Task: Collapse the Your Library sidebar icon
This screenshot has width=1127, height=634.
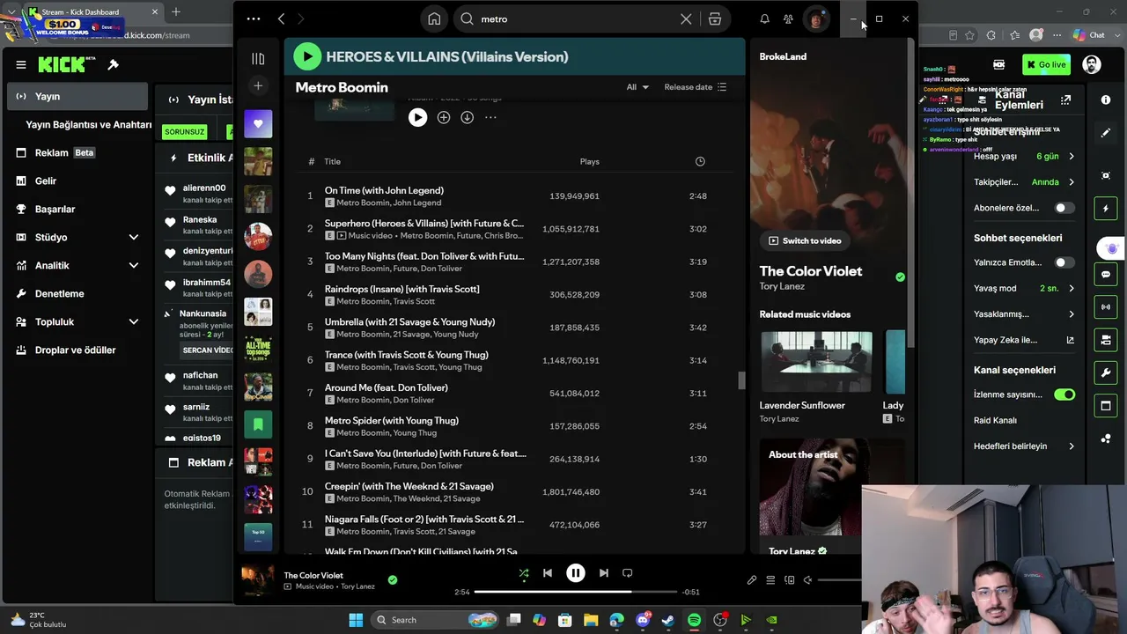Action: 258,59
